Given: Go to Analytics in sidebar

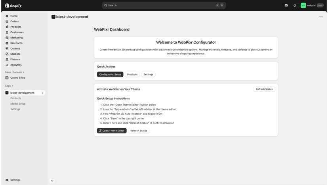Looking at the screenshot, I should 16,65.
